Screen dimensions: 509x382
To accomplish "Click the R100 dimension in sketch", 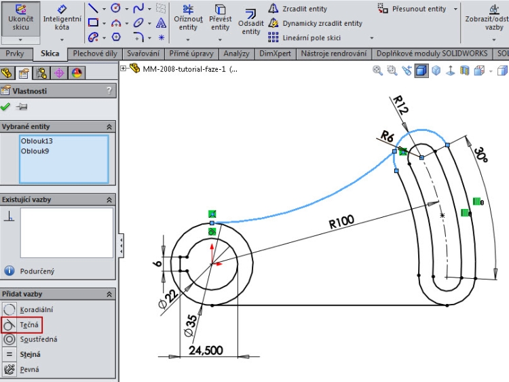I will (x=341, y=223).
